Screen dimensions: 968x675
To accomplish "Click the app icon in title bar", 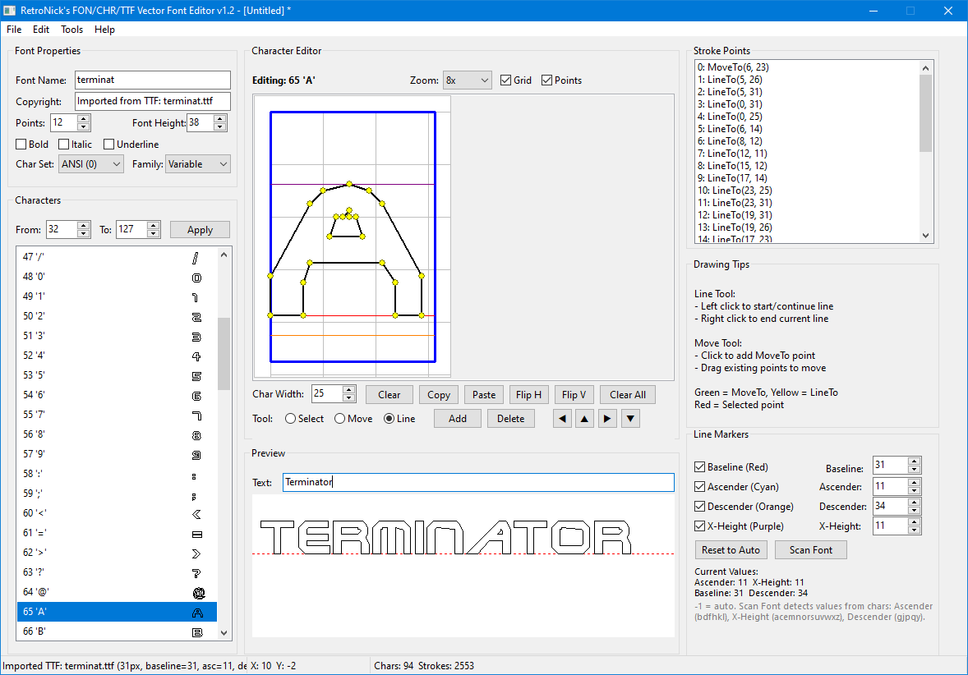I will click(x=9, y=11).
